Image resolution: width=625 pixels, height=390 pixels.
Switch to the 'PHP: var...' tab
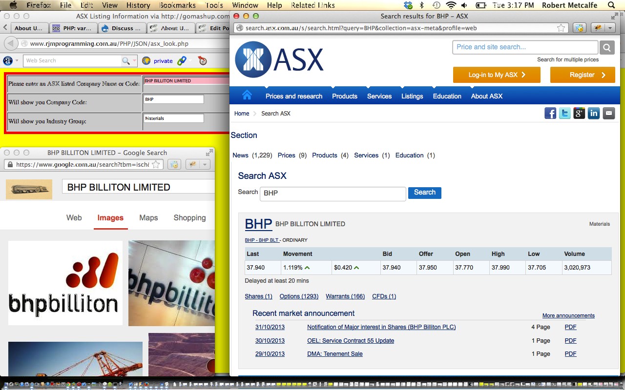(72, 28)
